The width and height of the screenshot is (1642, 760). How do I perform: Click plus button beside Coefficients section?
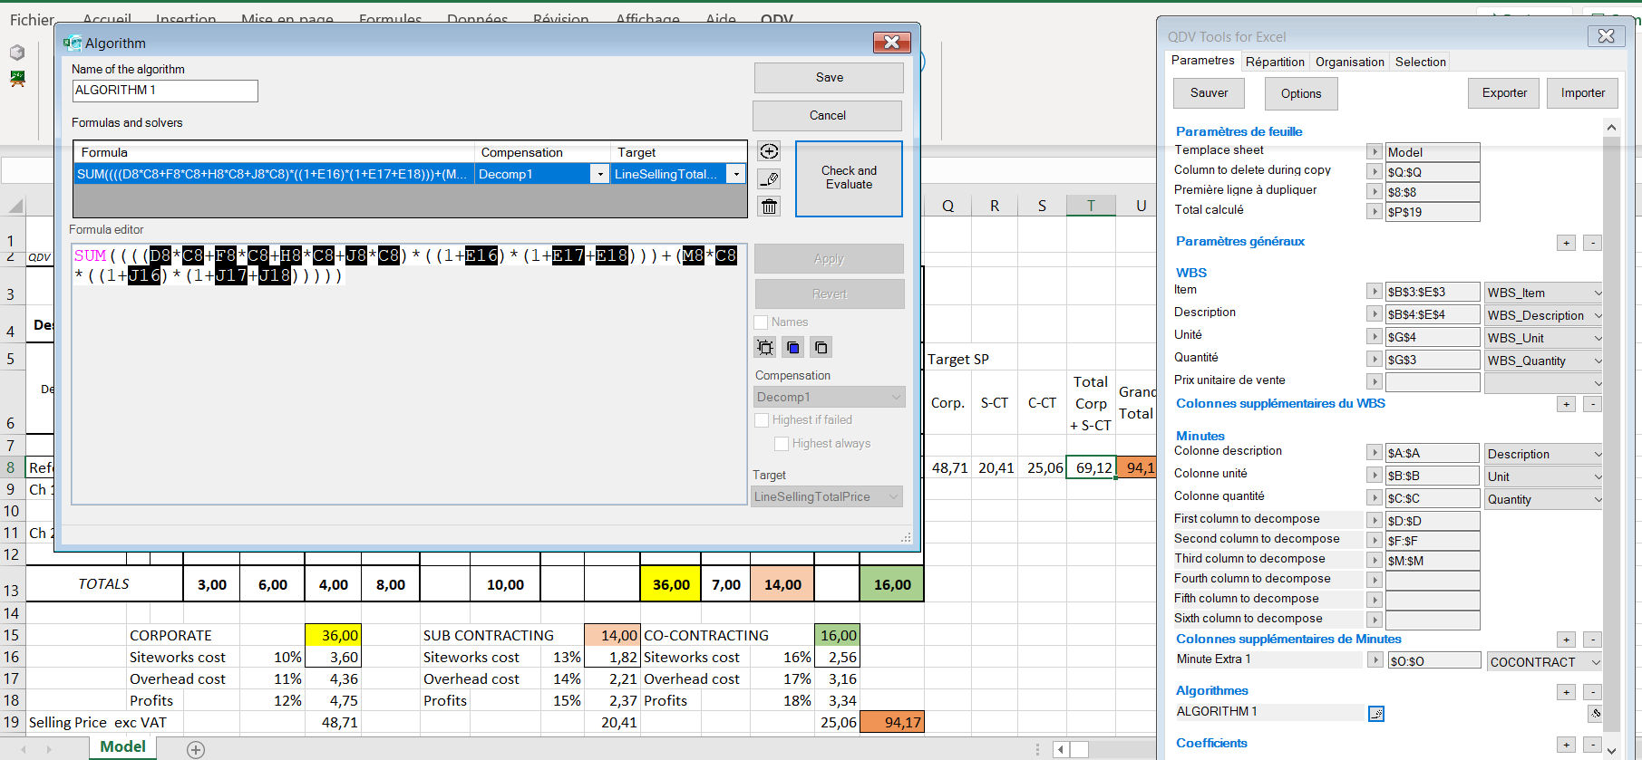[x=1566, y=745]
